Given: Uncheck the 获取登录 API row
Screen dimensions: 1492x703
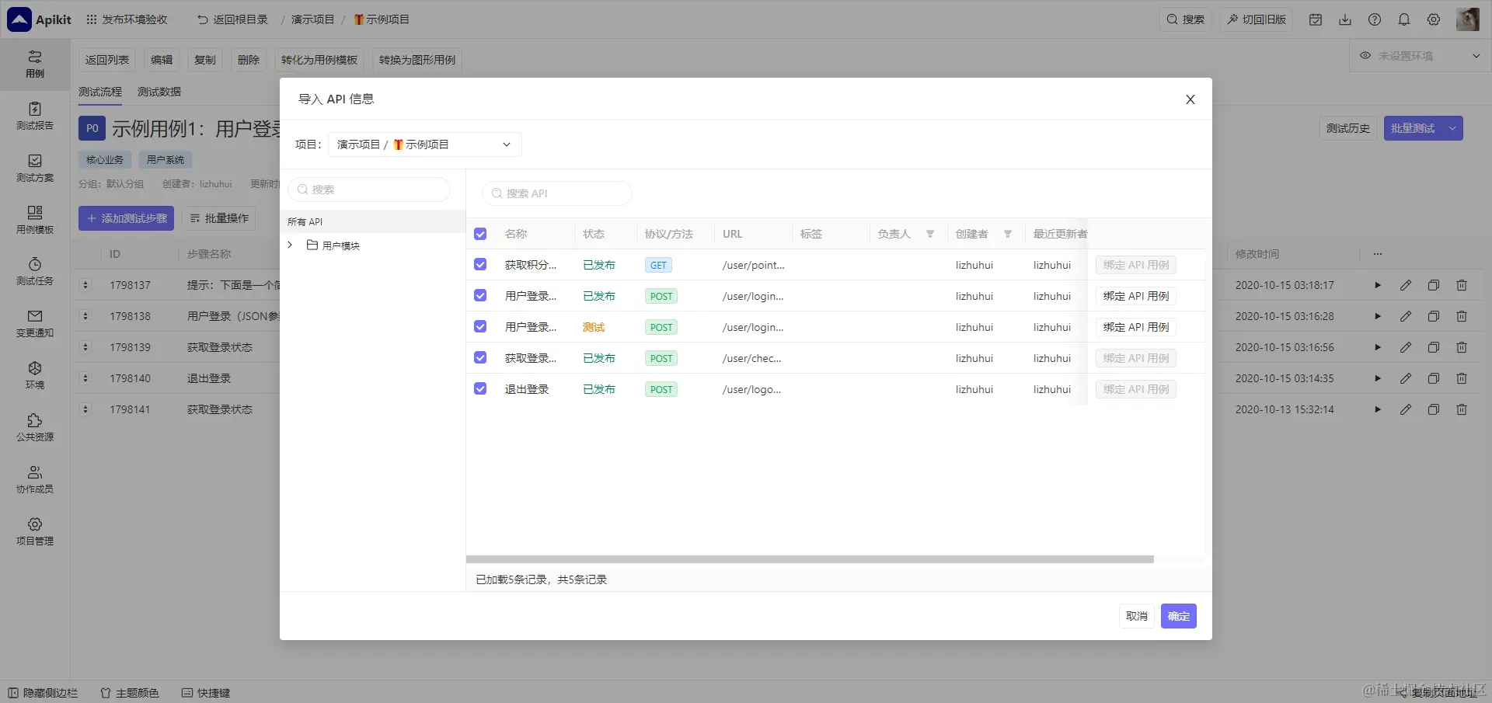Looking at the screenshot, I should [480, 358].
